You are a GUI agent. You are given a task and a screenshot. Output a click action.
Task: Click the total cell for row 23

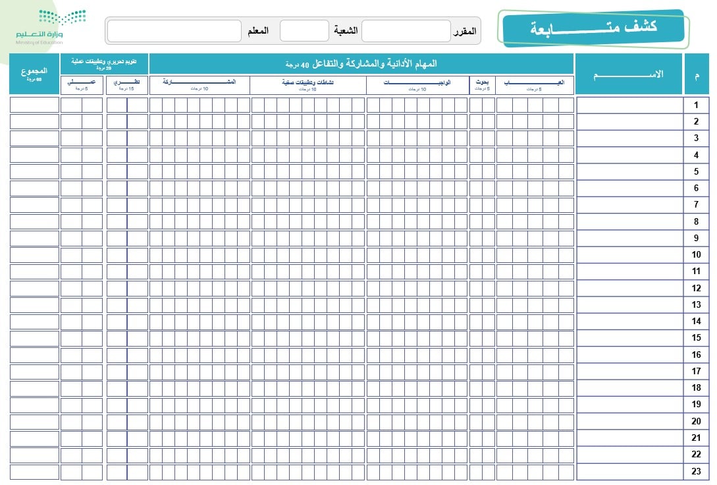point(34,472)
